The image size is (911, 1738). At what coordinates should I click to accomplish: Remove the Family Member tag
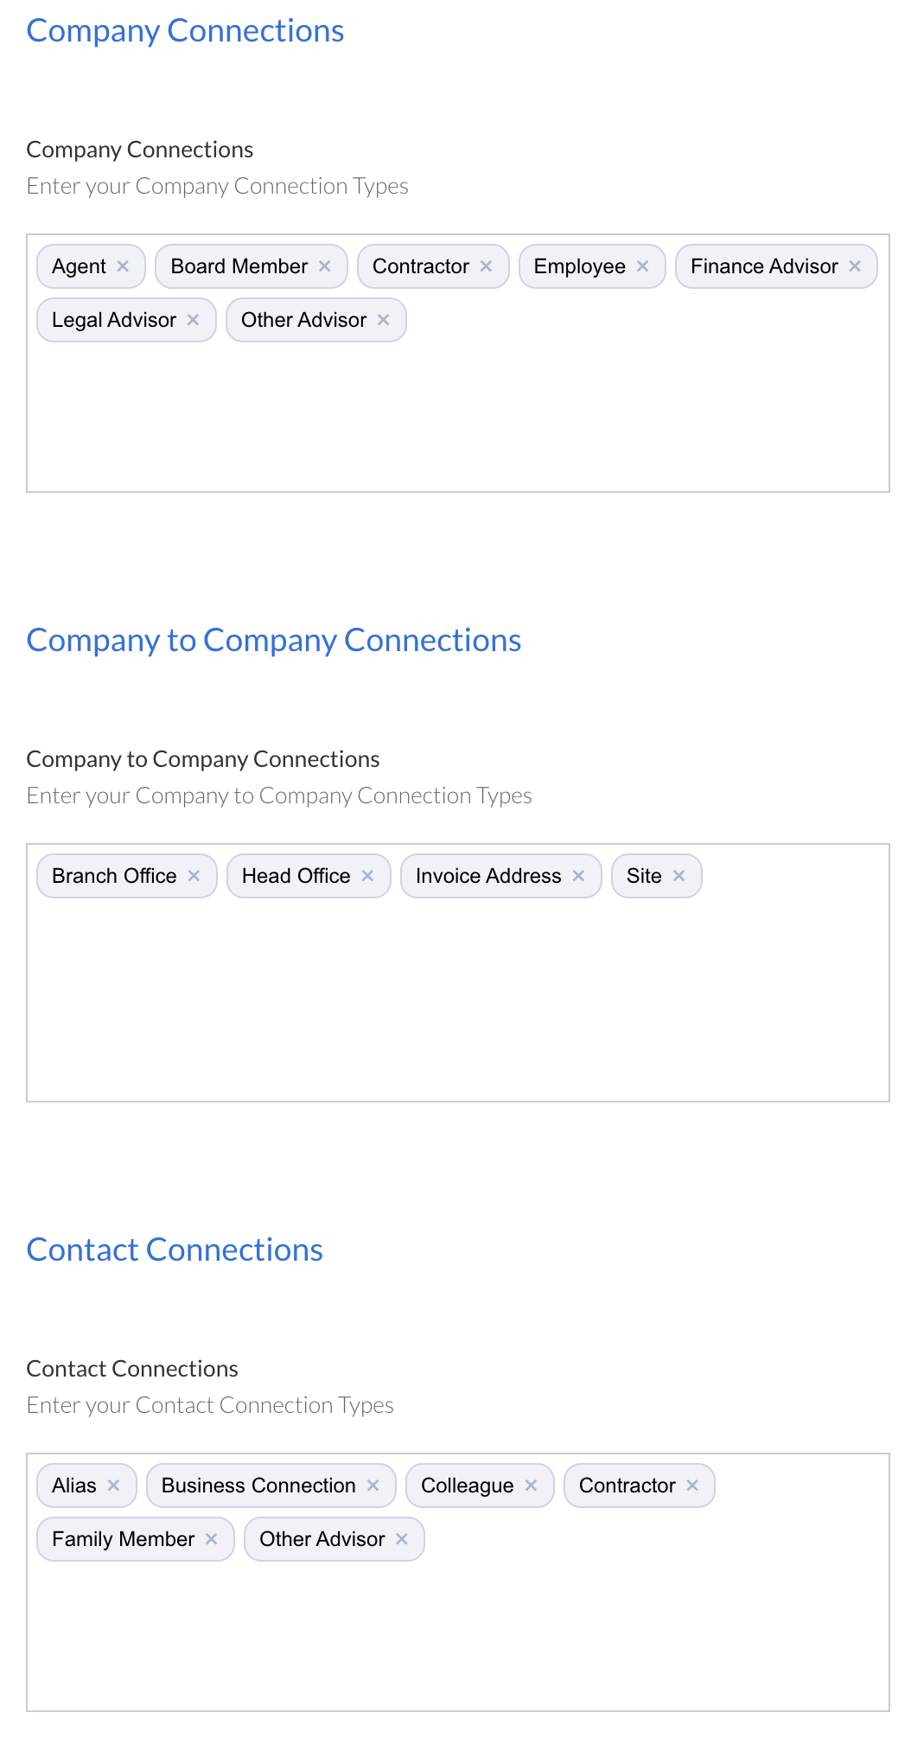[x=211, y=1538]
